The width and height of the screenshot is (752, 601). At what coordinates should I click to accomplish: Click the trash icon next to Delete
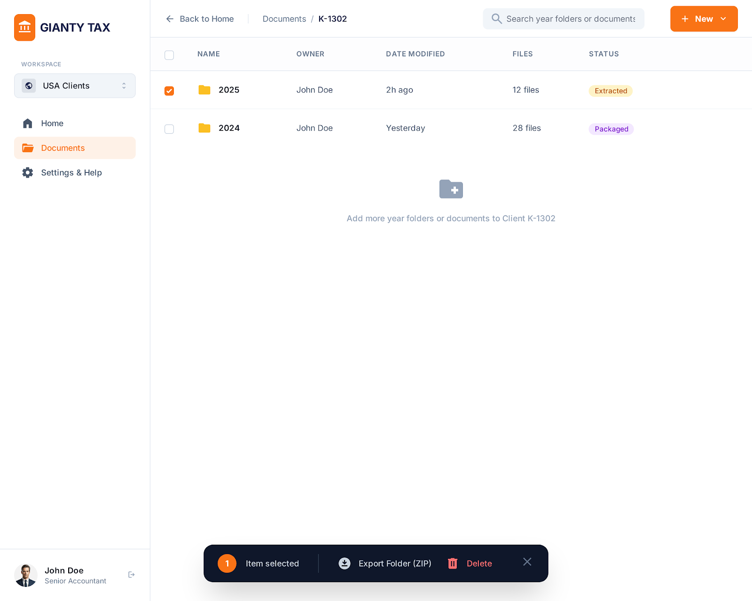[x=452, y=563]
